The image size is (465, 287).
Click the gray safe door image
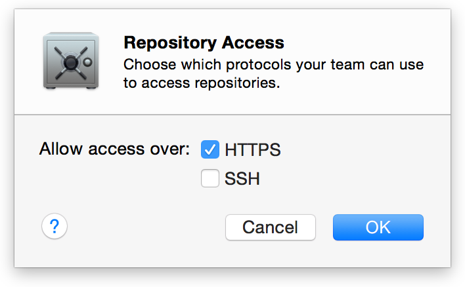click(x=72, y=62)
